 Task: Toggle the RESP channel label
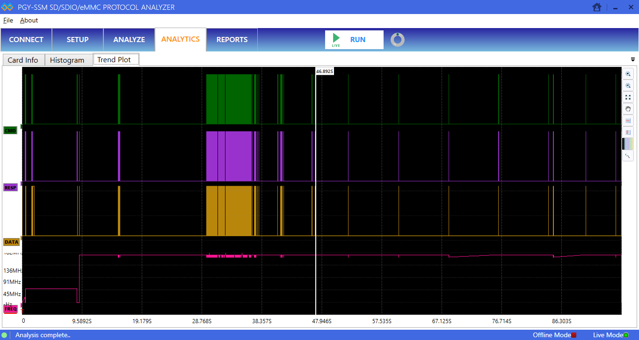[x=10, y=187]
